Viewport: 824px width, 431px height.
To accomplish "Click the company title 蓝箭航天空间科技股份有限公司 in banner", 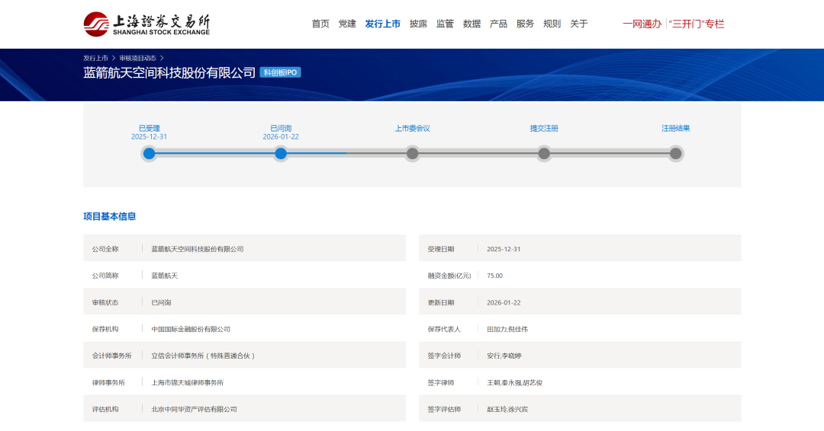I will [x=169, y=72].
